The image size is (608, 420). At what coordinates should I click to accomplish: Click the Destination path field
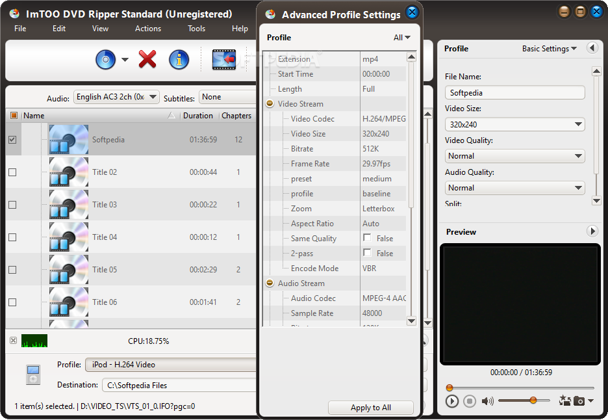179,385
